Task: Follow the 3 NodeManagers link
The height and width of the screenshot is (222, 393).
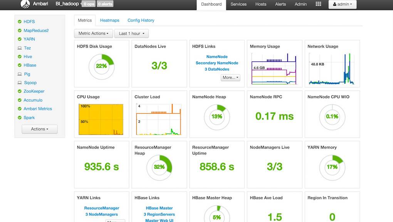Action: pyautogui.click(x=101, y=214)
